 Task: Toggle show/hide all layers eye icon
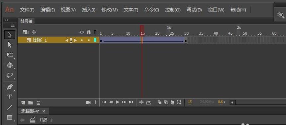[81, 32]
